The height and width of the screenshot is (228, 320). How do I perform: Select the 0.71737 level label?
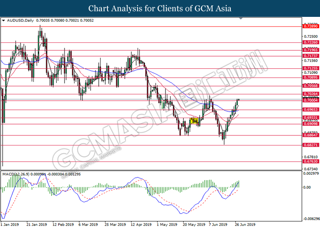click(x=311, y=56)
